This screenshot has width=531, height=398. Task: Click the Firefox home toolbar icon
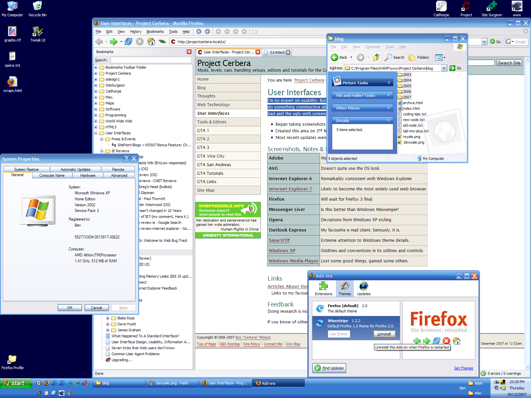coord(151,41)
